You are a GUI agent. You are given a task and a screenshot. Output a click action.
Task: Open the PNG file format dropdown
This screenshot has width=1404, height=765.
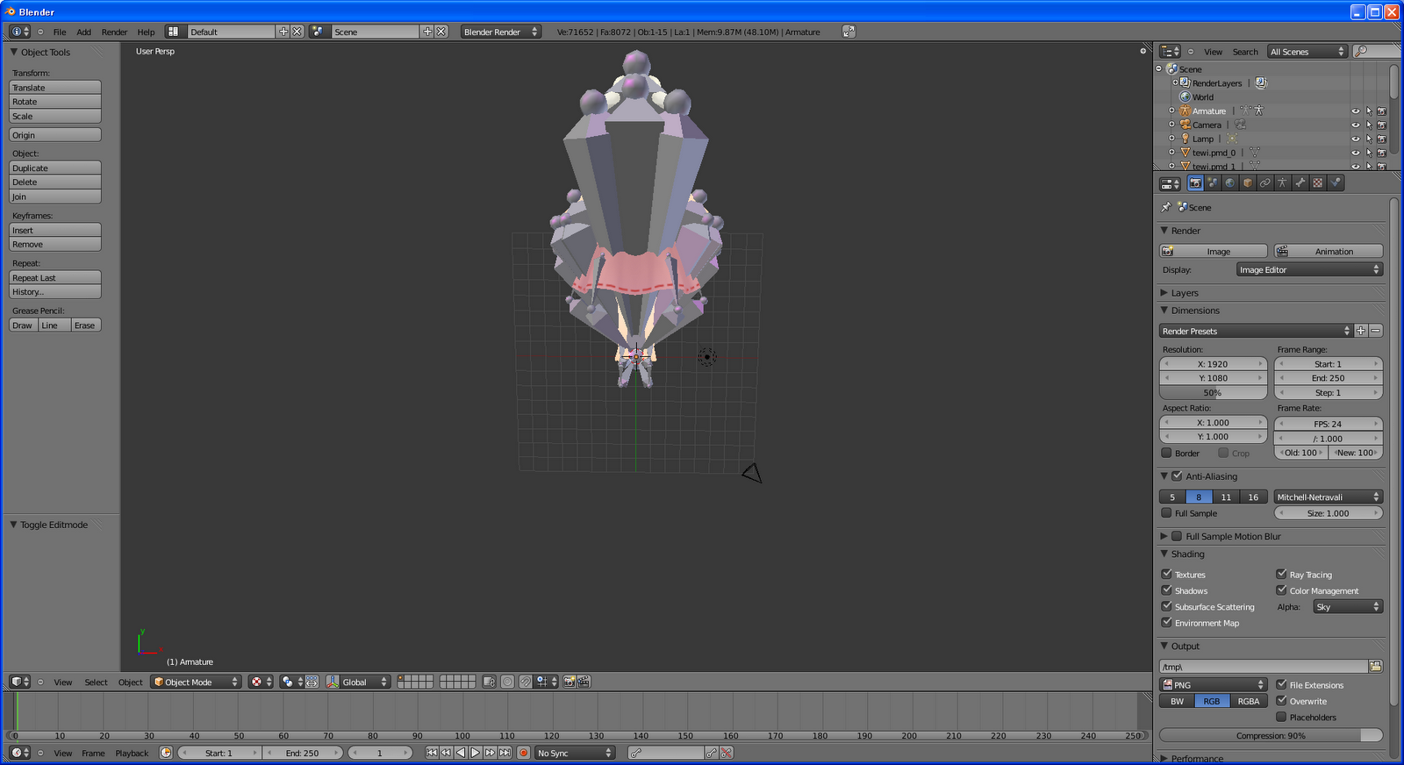tap(1214, 684)
